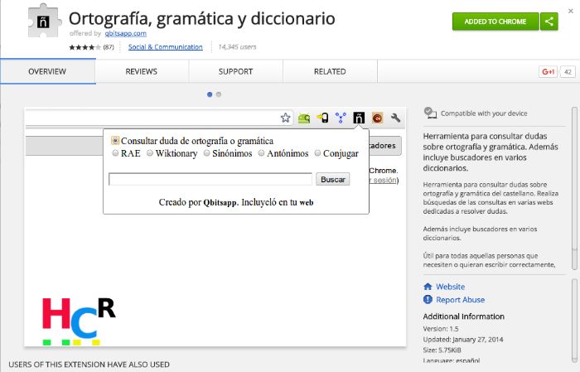Click the Updated: January 27, 2014 text
Screen dimensions: 580x372
tap(463, 340)
